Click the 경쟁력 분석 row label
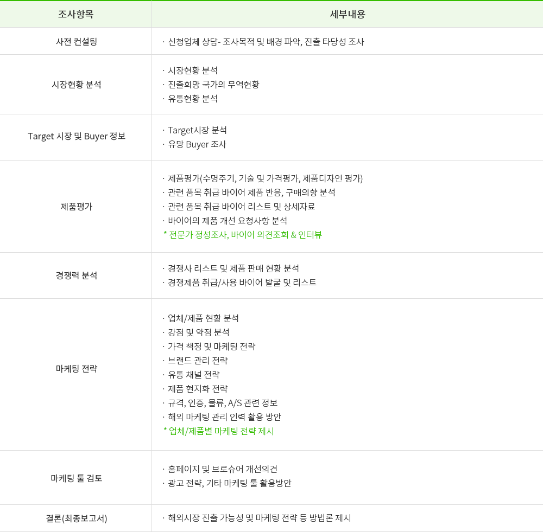The image size is (543, 532). [76, 275]
